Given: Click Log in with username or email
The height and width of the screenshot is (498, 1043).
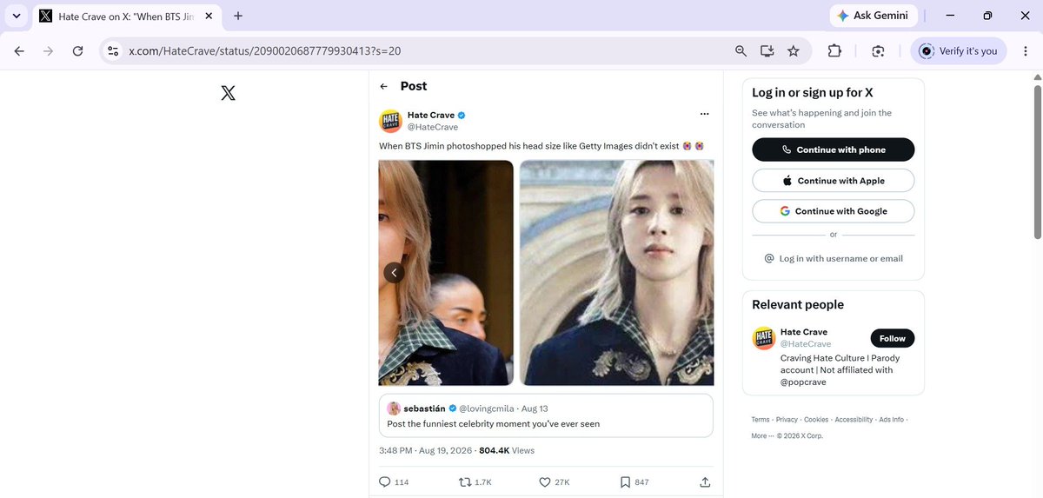Looking at the screenshot, I should click(833, 258).
